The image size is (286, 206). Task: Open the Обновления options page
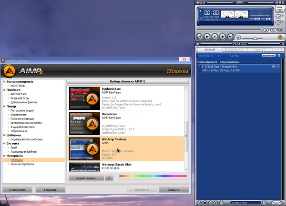(x=19, y=131)
